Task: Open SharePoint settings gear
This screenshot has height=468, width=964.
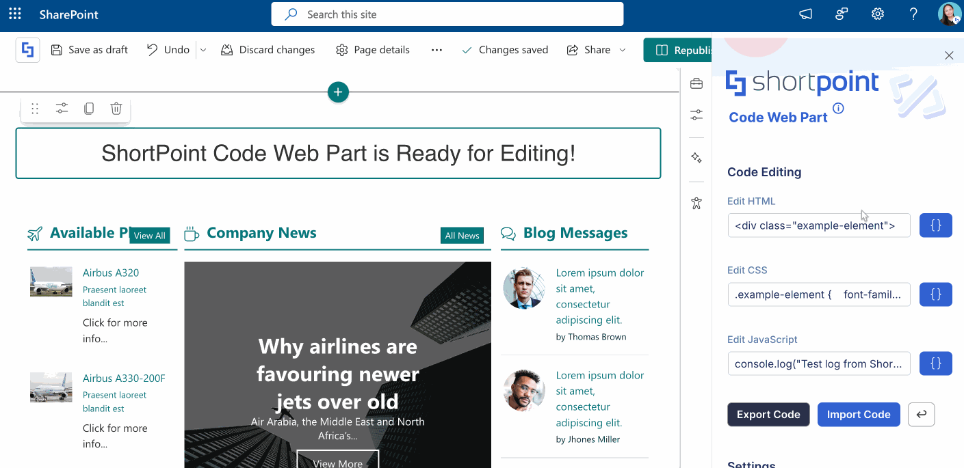Action: (x=878, y=14)
